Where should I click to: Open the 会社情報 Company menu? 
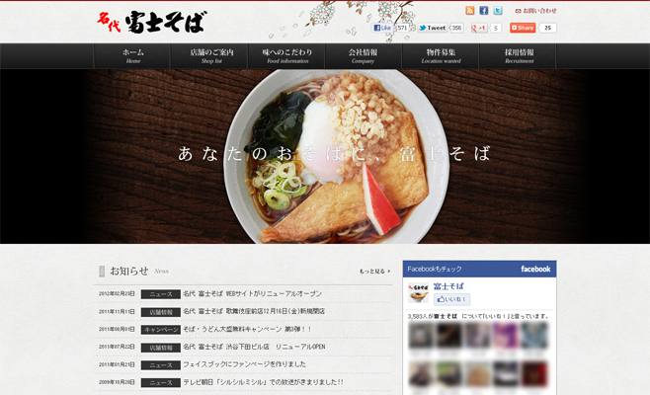pyautogui.click(x=364, y=56)
